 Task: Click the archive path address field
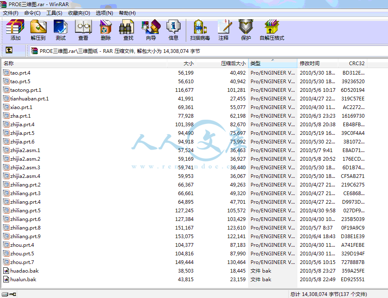208,51
